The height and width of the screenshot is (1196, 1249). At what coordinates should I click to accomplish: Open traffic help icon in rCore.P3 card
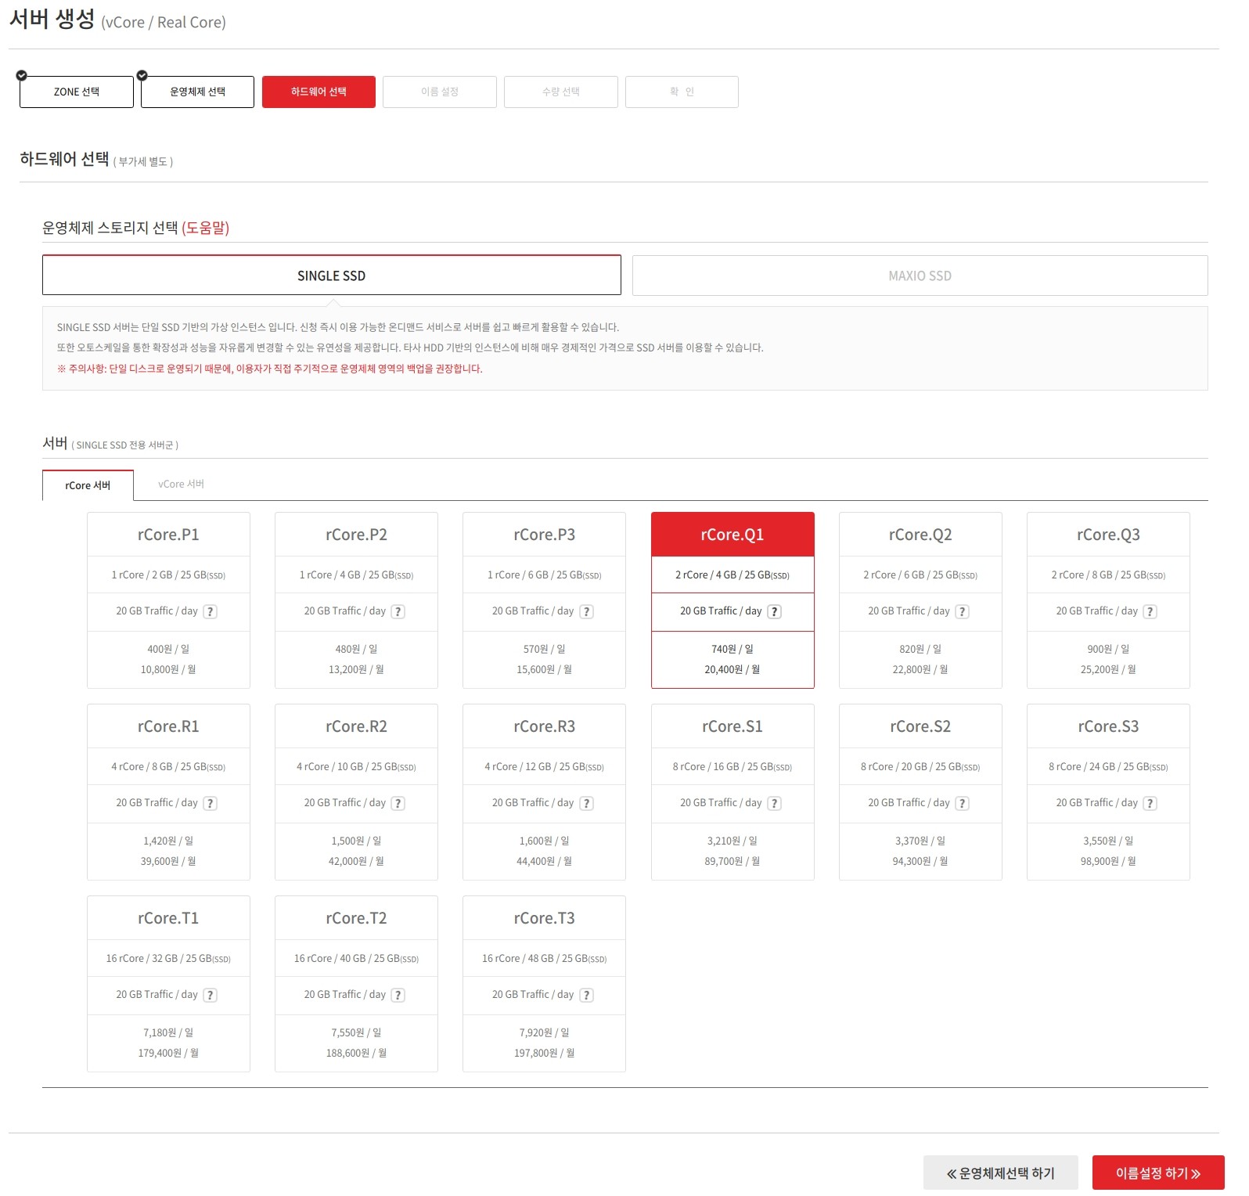click(586, 611)
